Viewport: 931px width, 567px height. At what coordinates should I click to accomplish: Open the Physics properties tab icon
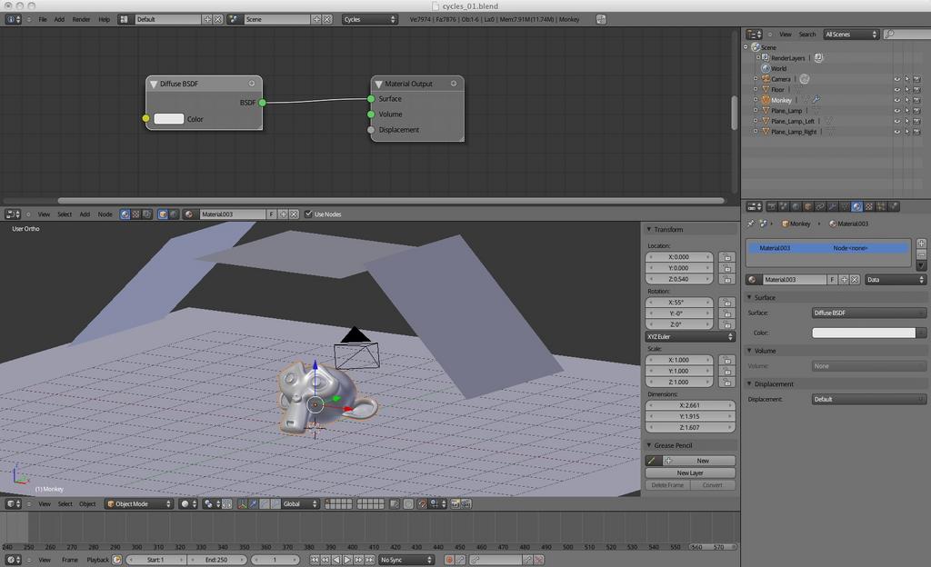894,206
